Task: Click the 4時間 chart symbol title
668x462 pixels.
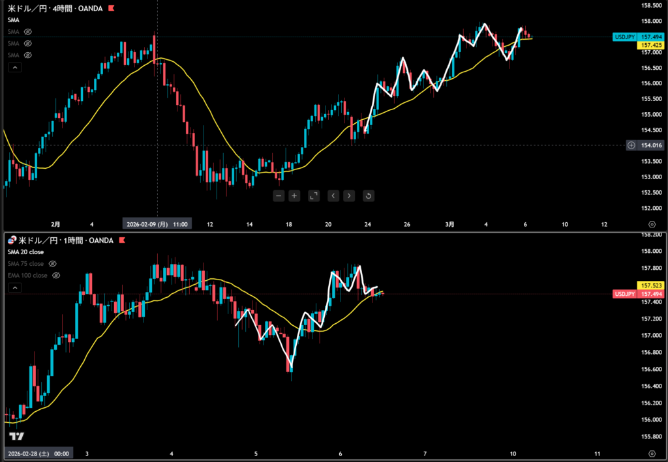Action: pos(55,8)
